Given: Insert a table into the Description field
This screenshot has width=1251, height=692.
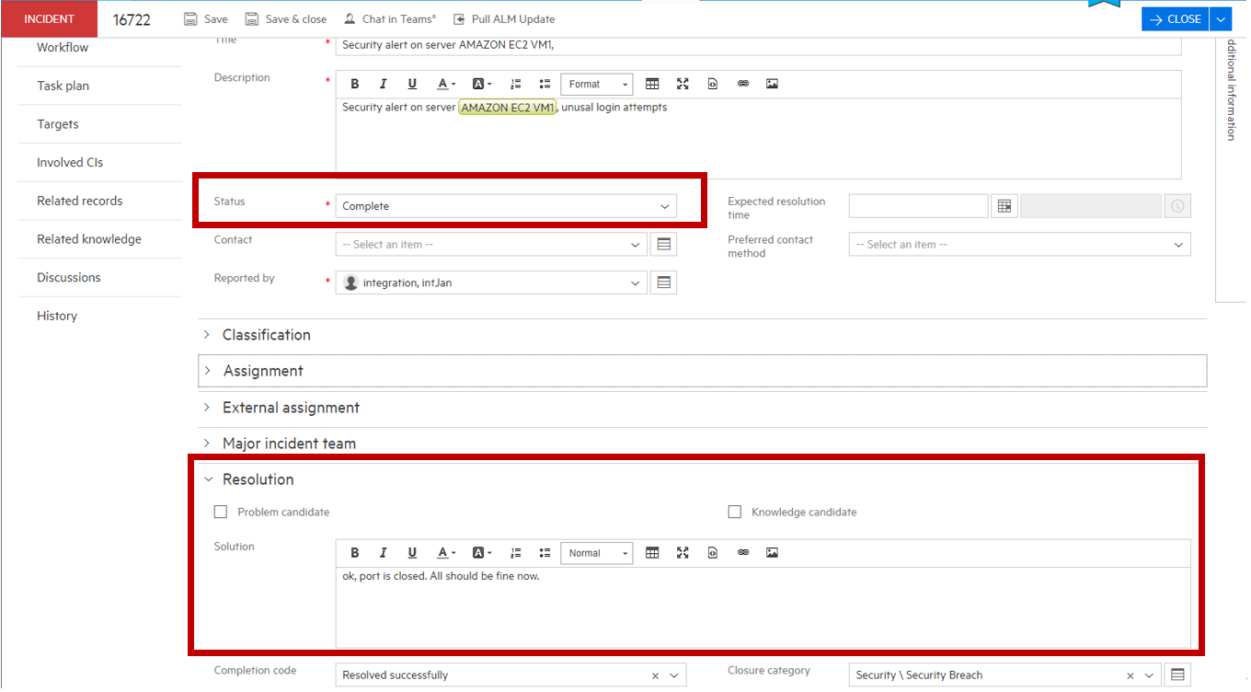Looking at the screenshot, I should [652, 83].
